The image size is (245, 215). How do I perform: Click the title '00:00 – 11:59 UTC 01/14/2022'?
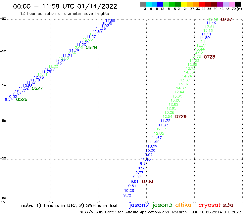(x=65, y=7)
